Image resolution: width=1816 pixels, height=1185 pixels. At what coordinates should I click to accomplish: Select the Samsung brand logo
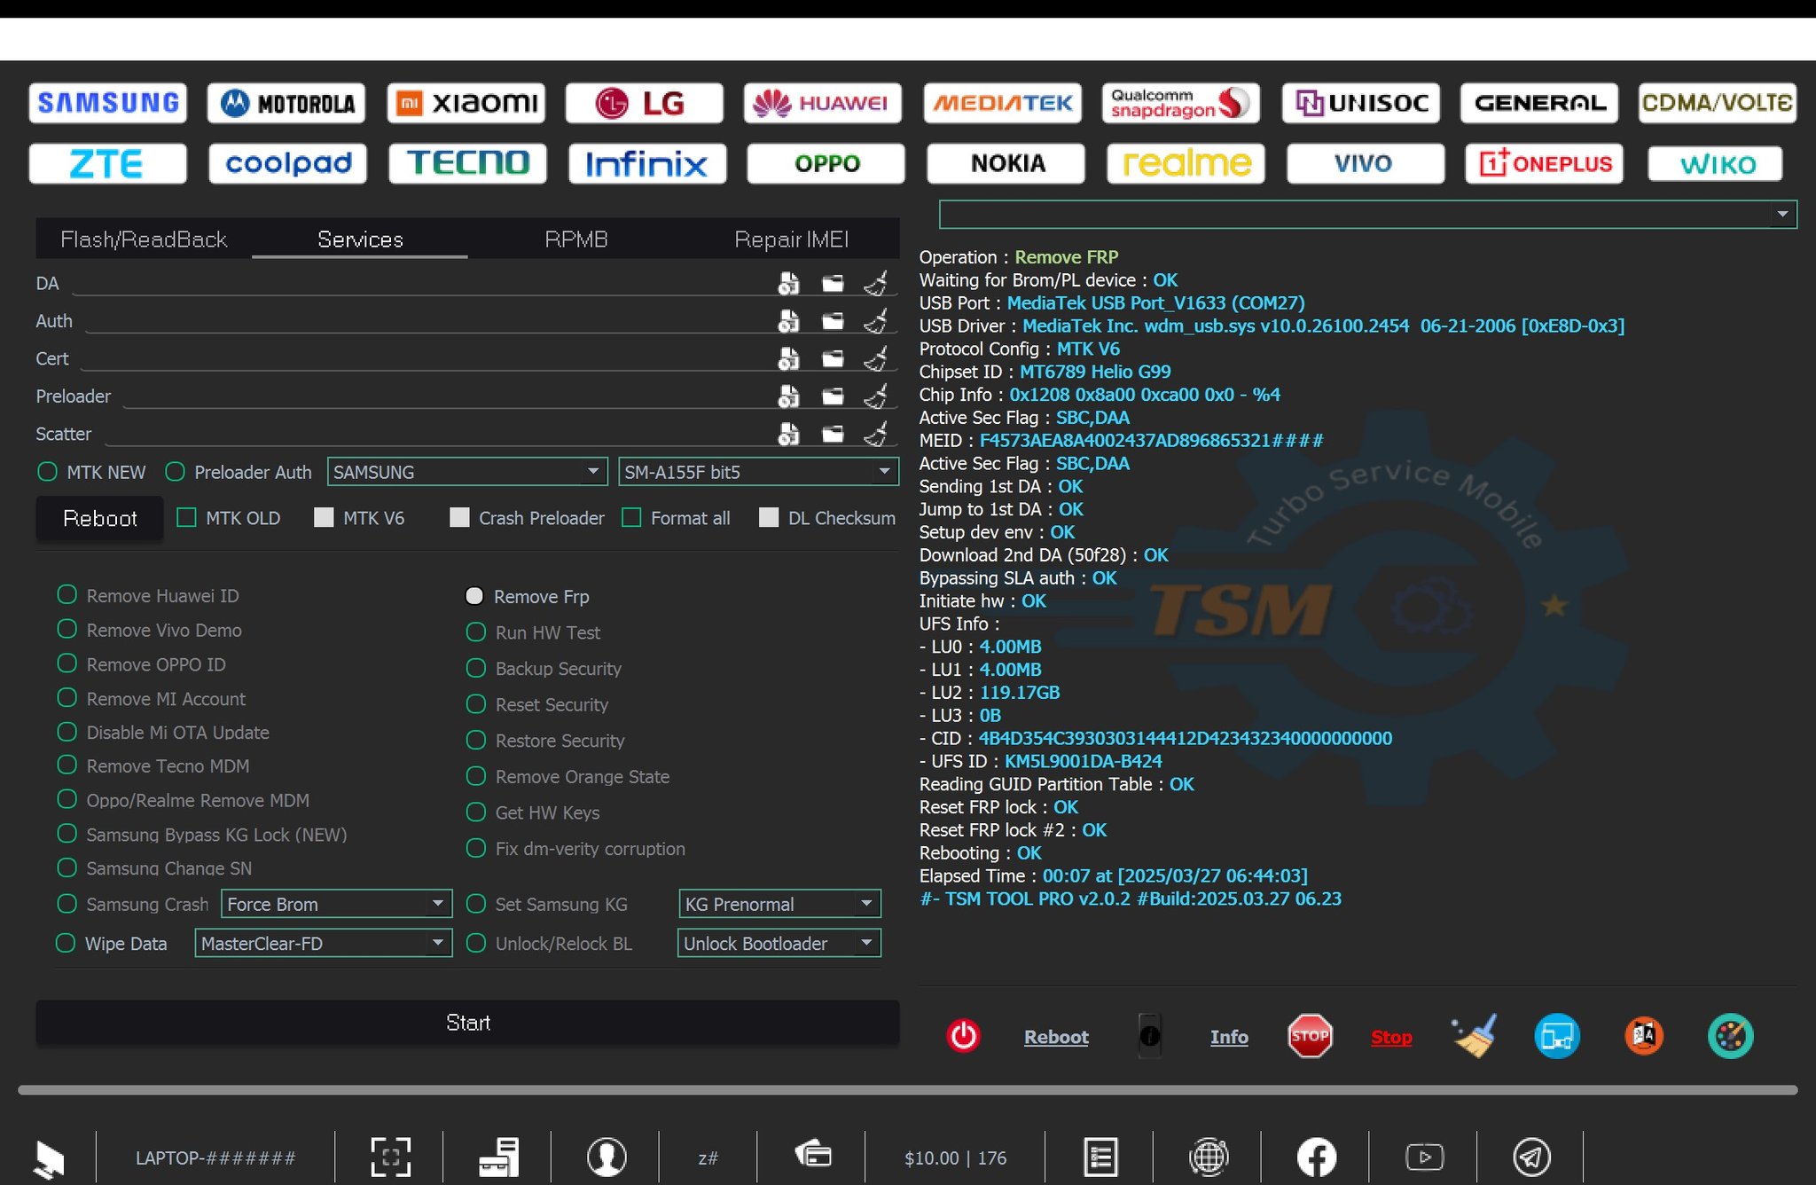point(108,103)
